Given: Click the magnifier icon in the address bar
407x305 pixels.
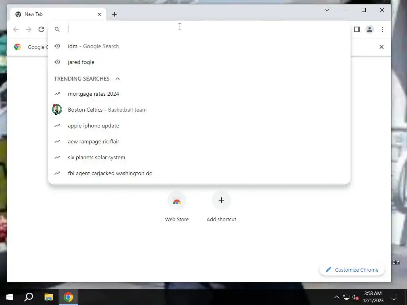Looking at the screenshot, I should coord(57,29).
